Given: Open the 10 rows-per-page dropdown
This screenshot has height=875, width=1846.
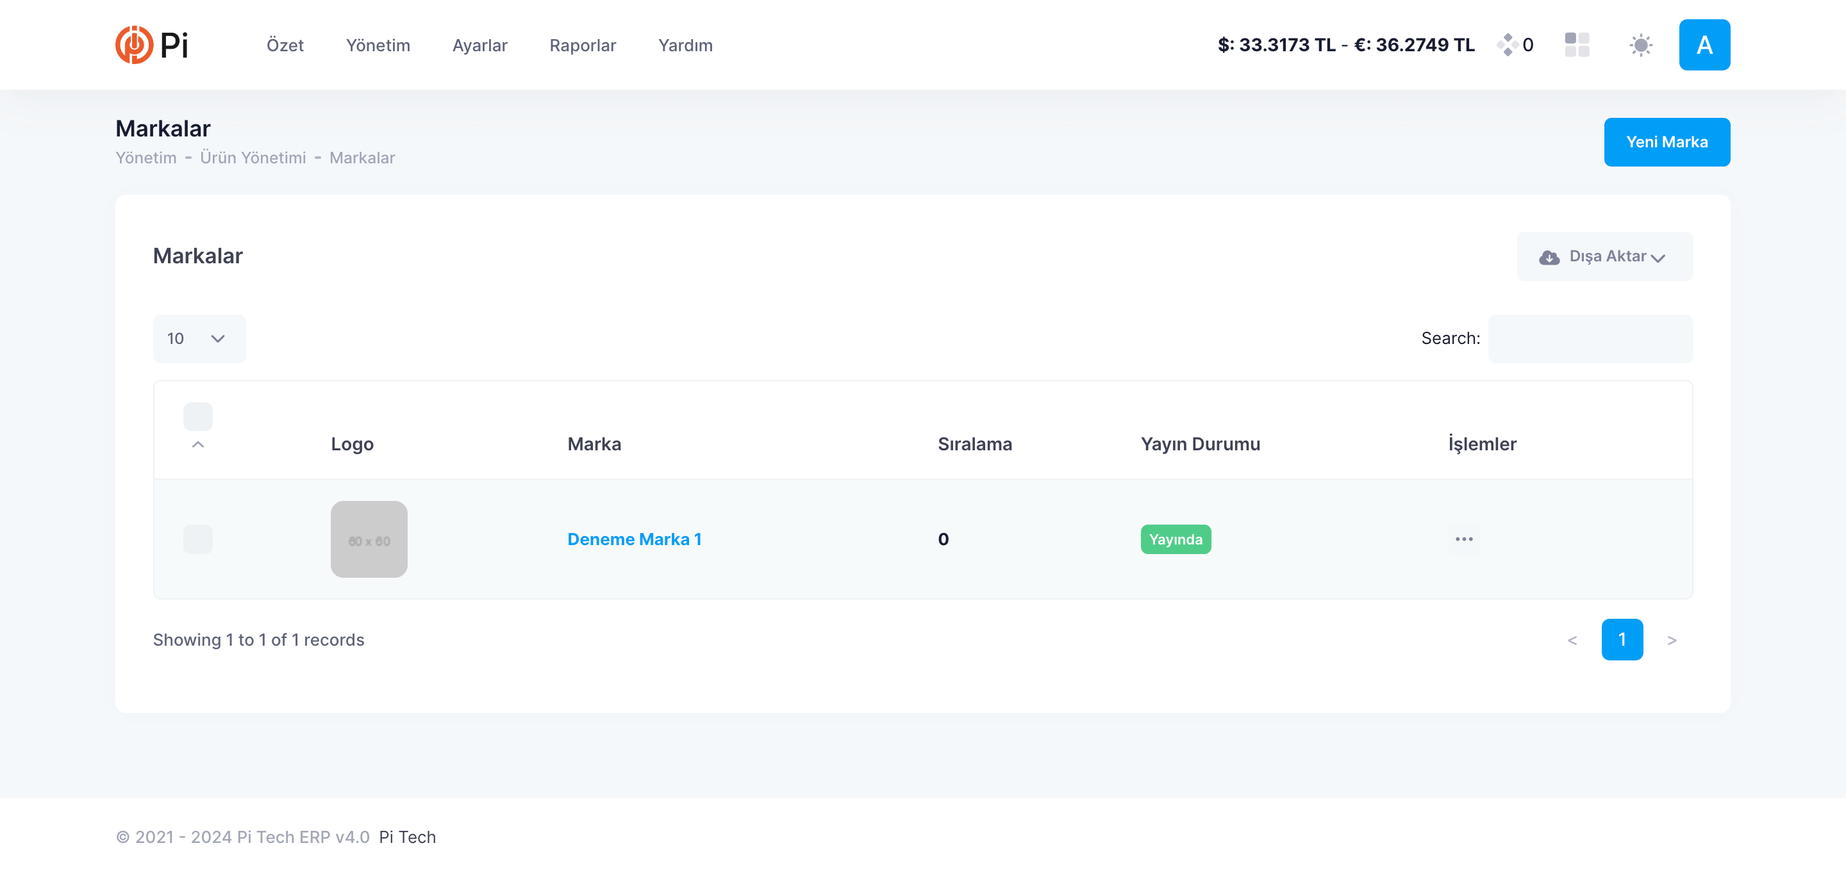Looking at the screenshot, I should tap(199, 338).
